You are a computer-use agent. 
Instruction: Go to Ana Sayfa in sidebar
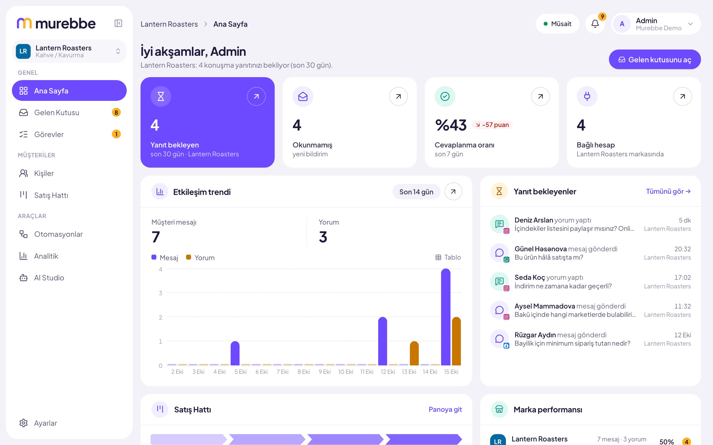click(x=69, y=90)
